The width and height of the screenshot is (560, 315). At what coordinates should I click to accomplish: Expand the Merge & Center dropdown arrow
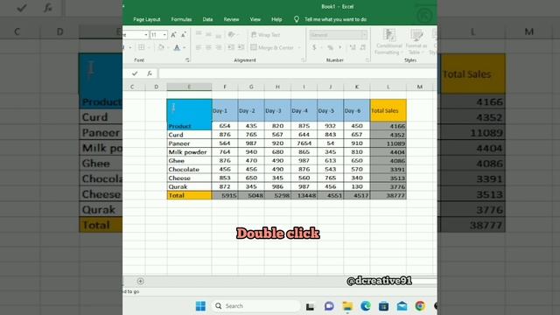(299, 47)
